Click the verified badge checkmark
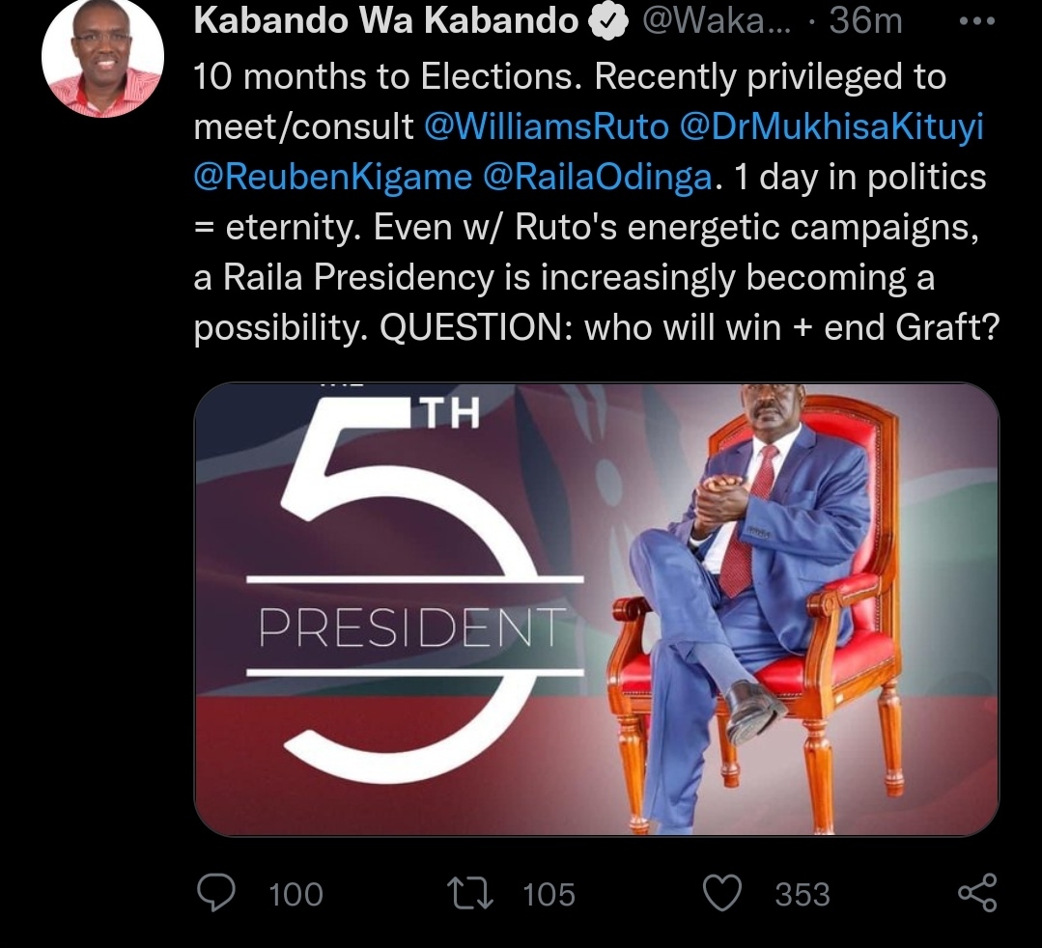The height and width of the screenshot is (948, 1042). [x=608, y=22]
